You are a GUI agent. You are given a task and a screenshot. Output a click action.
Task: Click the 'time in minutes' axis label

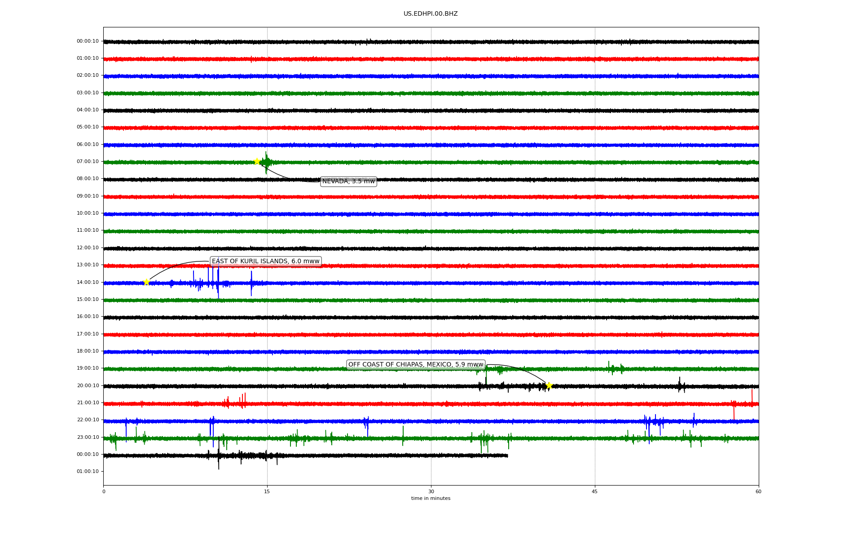click(431, 499)
